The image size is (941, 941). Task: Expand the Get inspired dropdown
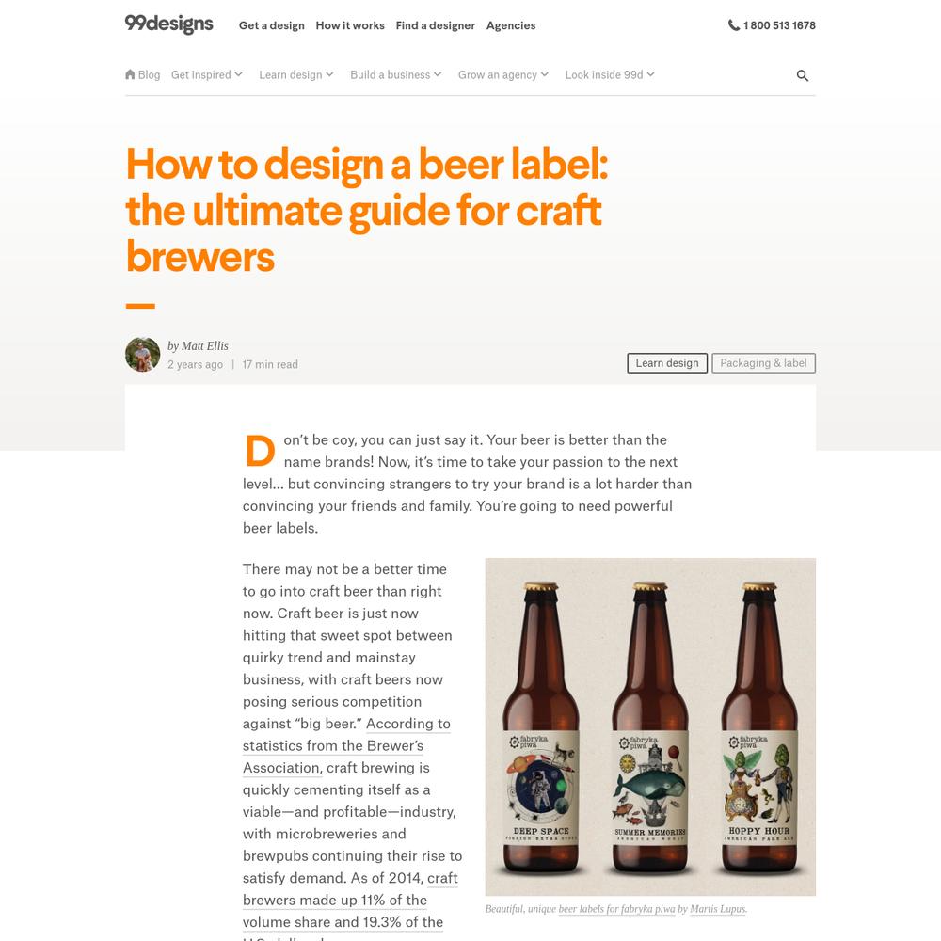coord(206,75)
